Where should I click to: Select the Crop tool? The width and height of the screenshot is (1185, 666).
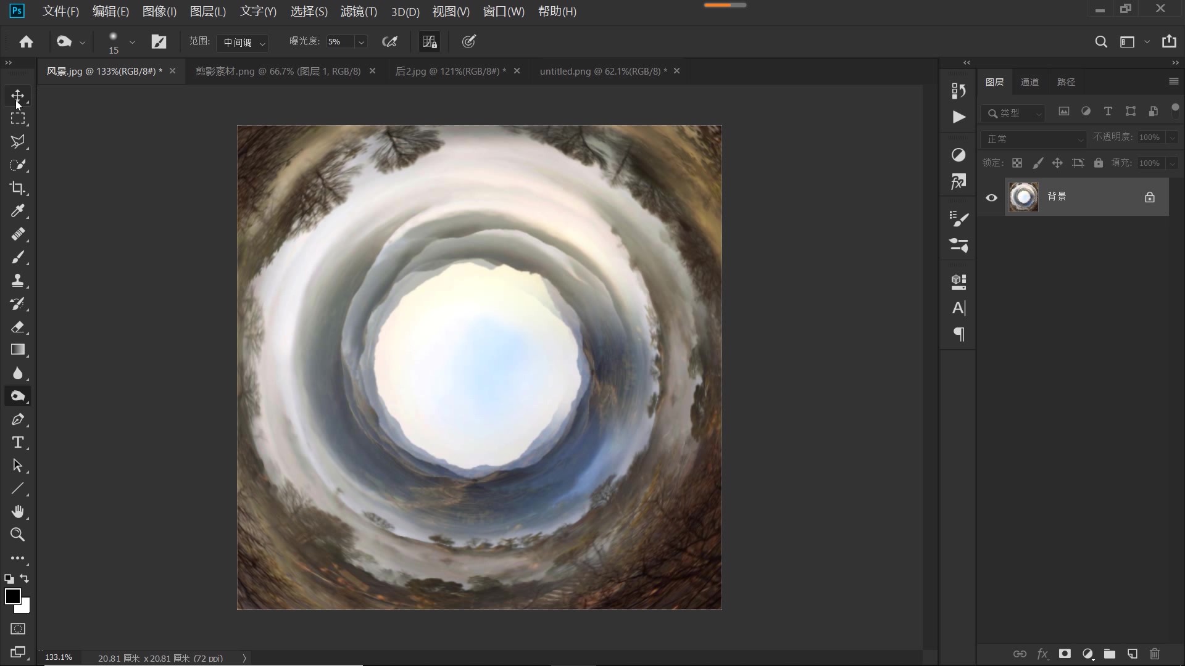pyautogui.click(x=17, y=188)
